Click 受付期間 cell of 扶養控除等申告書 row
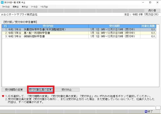The height and width of the screenshot is (114, 161). coord(114,29)
